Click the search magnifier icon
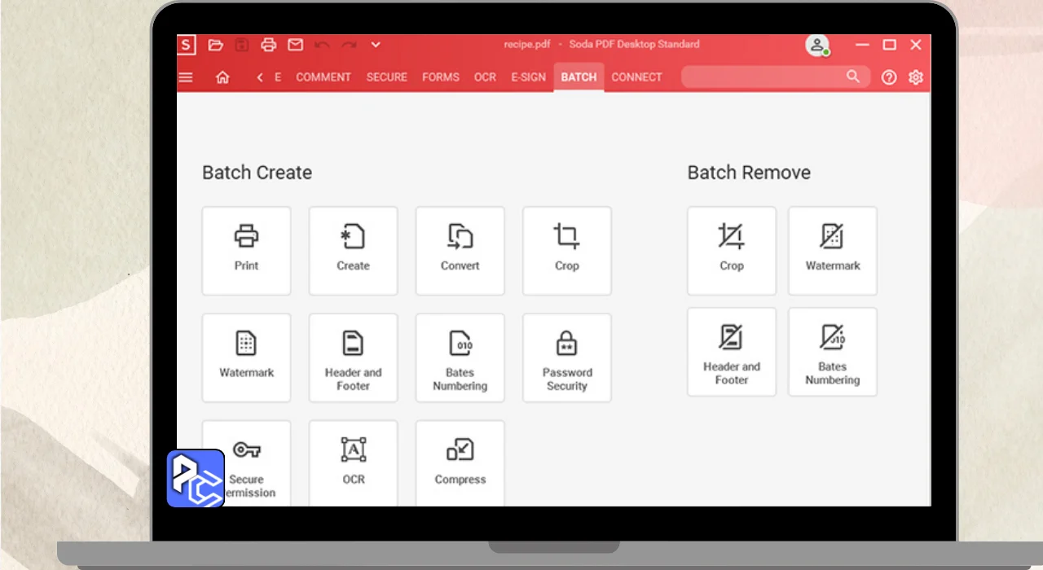 [x=853, y=77]
